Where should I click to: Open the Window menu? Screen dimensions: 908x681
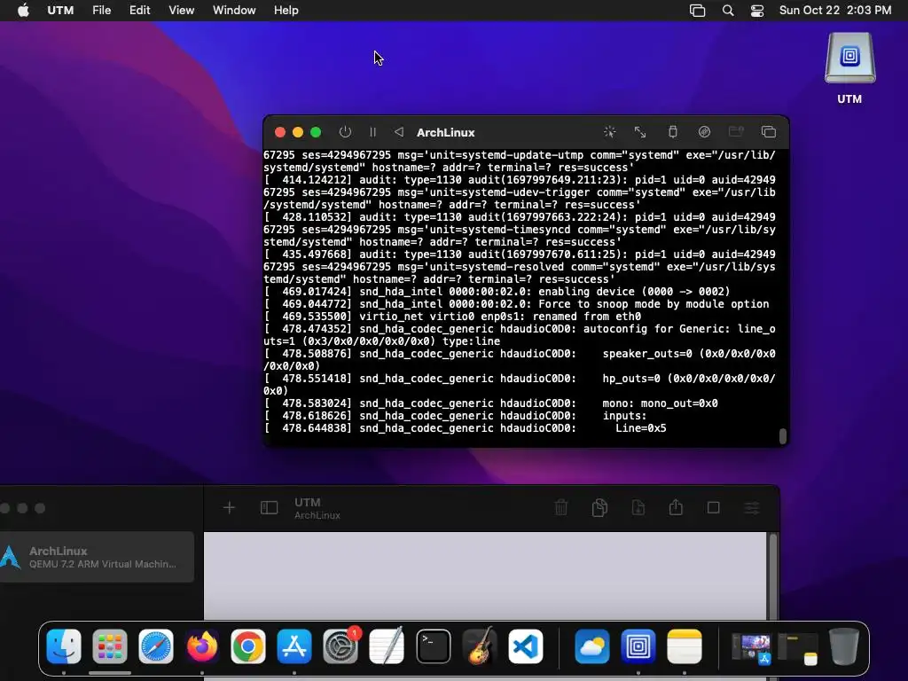point(234,11)
